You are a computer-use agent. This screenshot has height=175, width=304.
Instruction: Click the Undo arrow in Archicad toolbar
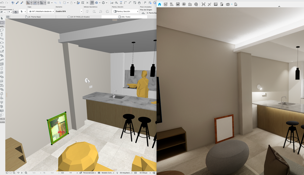pos(2,3)
